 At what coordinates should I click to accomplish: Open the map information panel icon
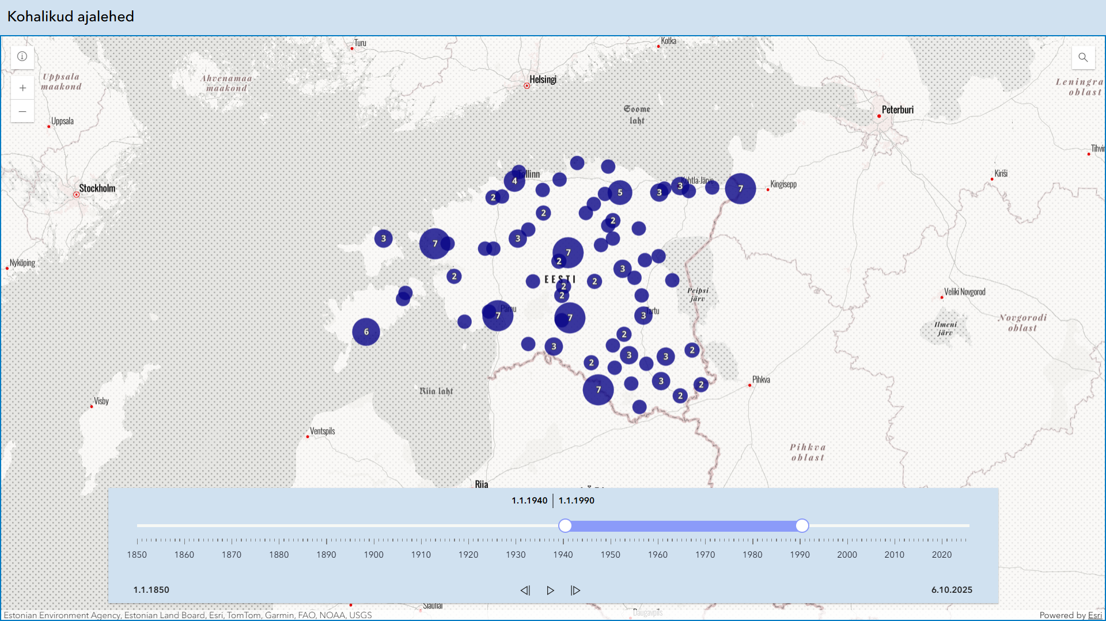(22, 56)
